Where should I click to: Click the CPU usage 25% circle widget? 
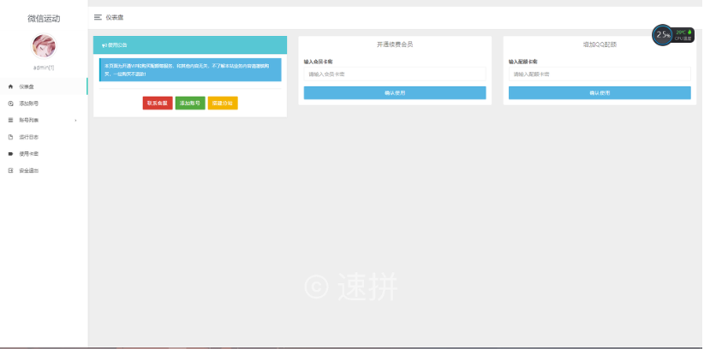[663, 35]
